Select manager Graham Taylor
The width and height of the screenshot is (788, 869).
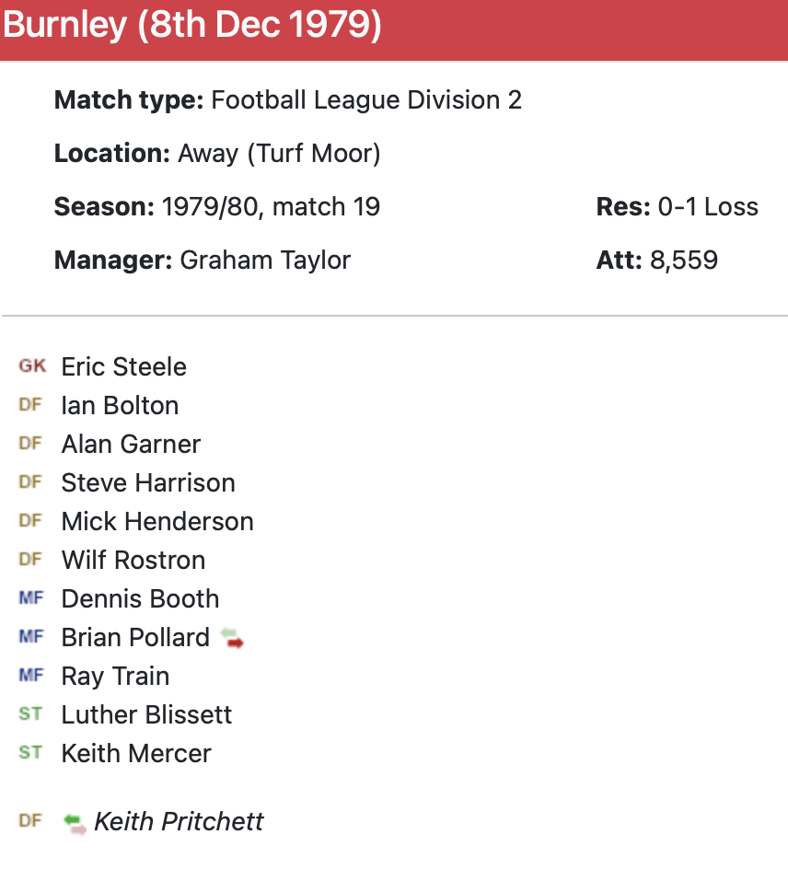[265, 260]
